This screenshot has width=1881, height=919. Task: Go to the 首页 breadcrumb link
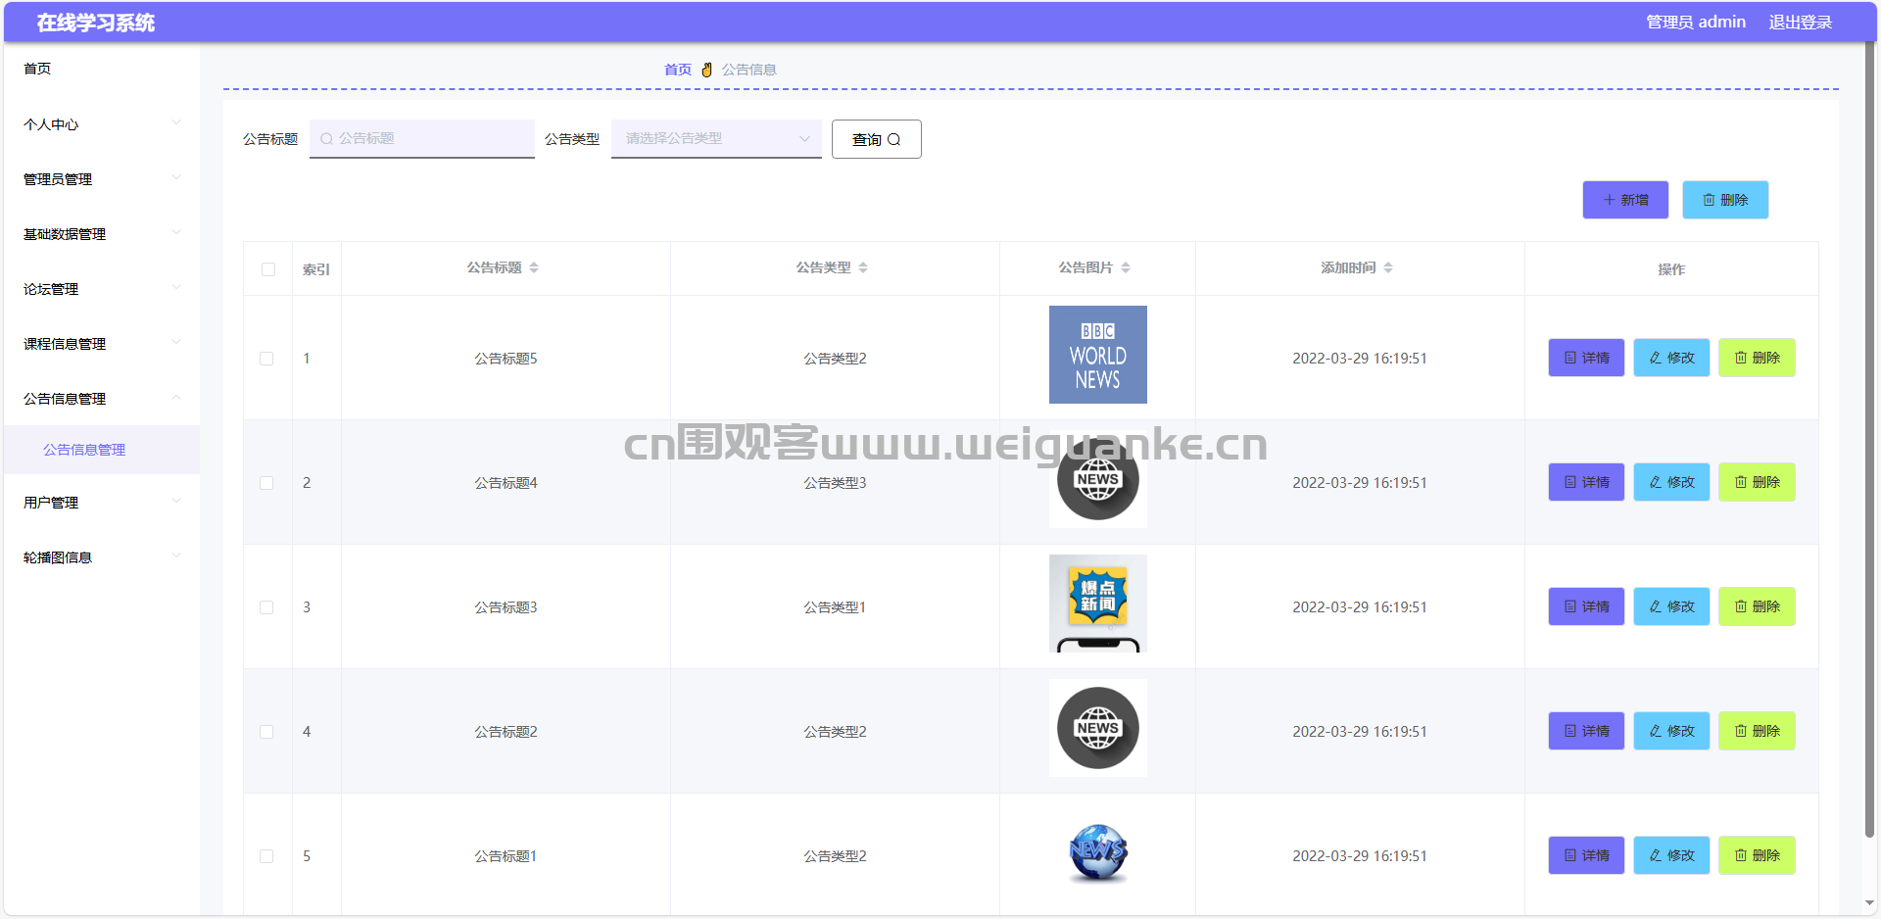[x=677, y=70]
